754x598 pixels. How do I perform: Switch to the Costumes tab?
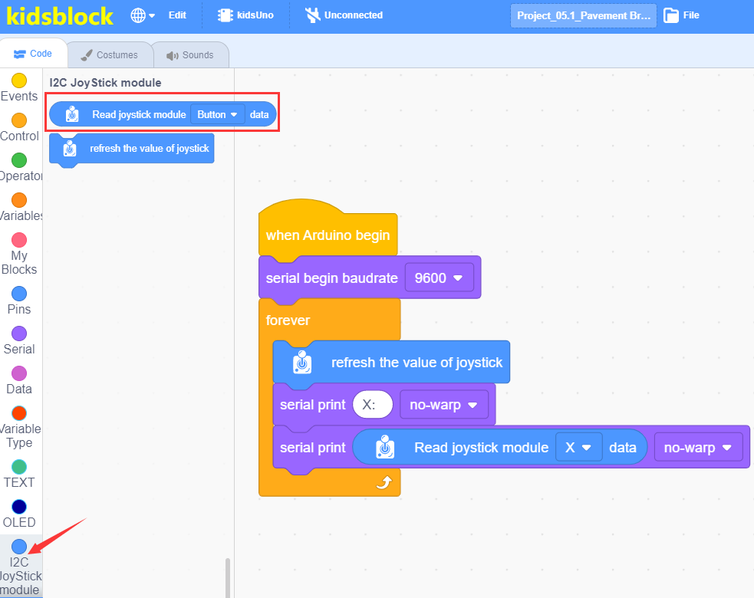point(110,54)
